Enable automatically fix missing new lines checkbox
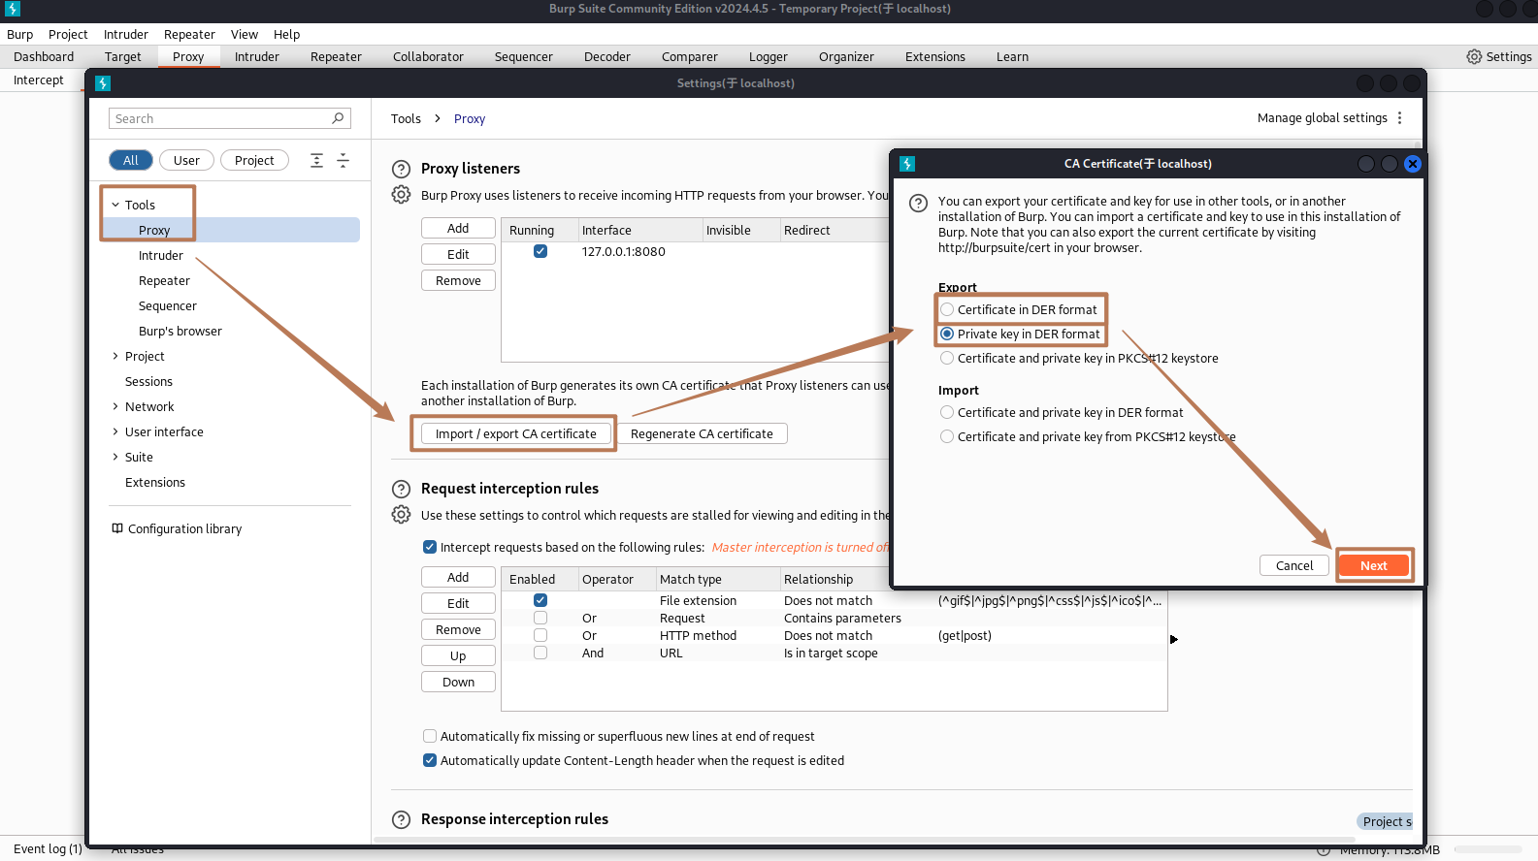This screenshot has width=1538, height=861. [430, 736]
